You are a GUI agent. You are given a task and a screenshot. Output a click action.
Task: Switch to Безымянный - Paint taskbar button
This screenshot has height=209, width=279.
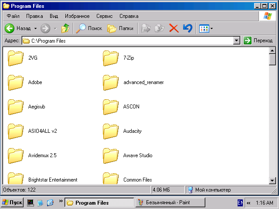pos(170,202)
